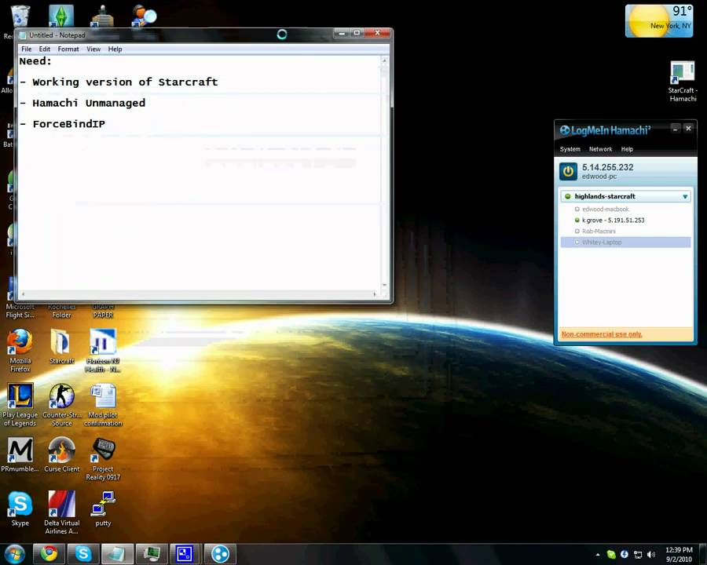Click the Hamachi IP address 5.14.255.232
This screenshot has width=707, height=565.
pyautogui.click(x=607, y=167)
